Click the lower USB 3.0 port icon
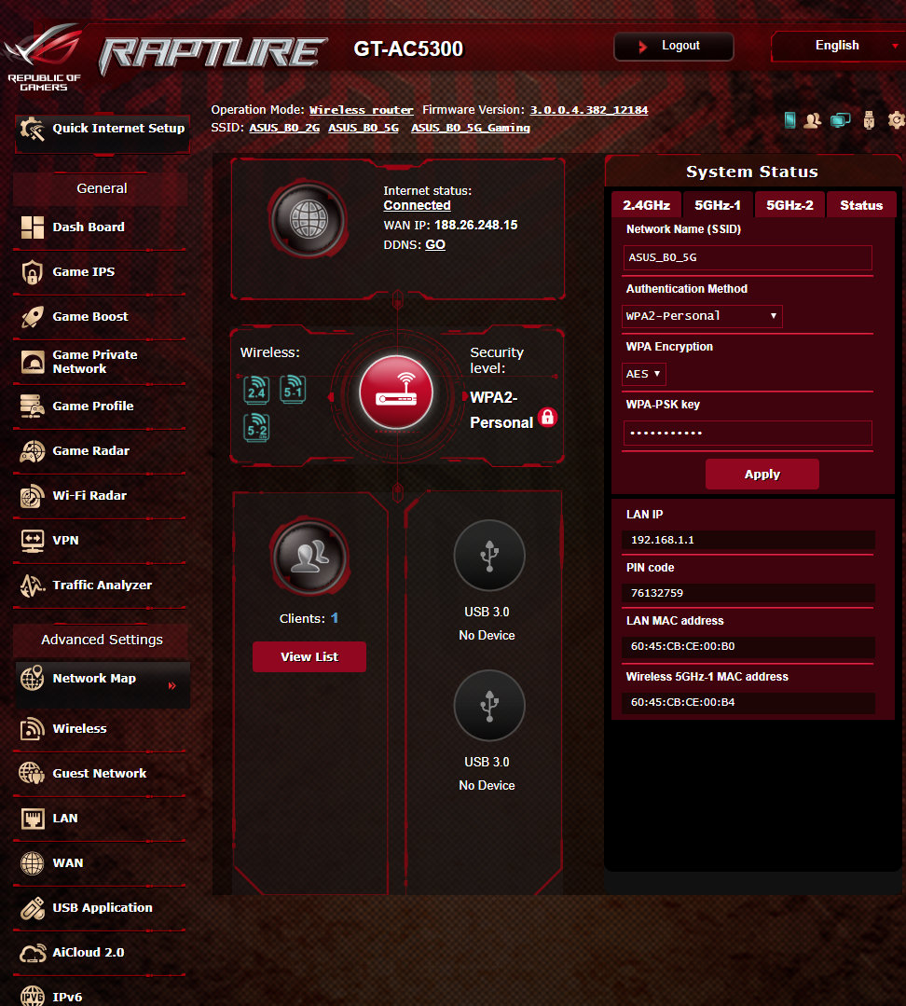This screenshot has width=906, height=1006. pos(489,705)
